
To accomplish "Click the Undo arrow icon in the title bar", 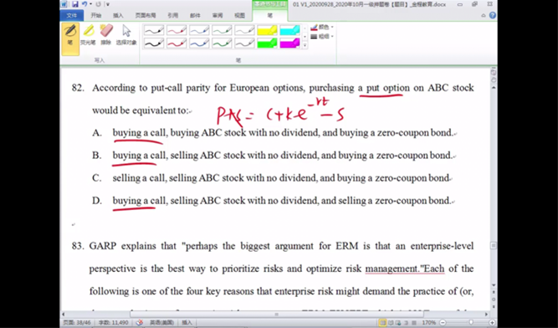I will tap(84, 4).
